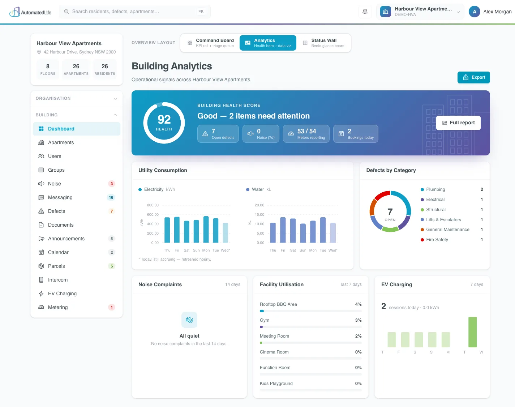
Task: Click the calendar icon on Bookings today chip
Action: (x=341, y=134)
